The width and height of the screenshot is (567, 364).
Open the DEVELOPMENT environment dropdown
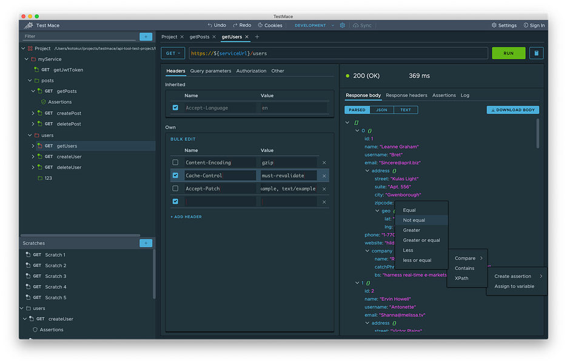tap(314, 25)
